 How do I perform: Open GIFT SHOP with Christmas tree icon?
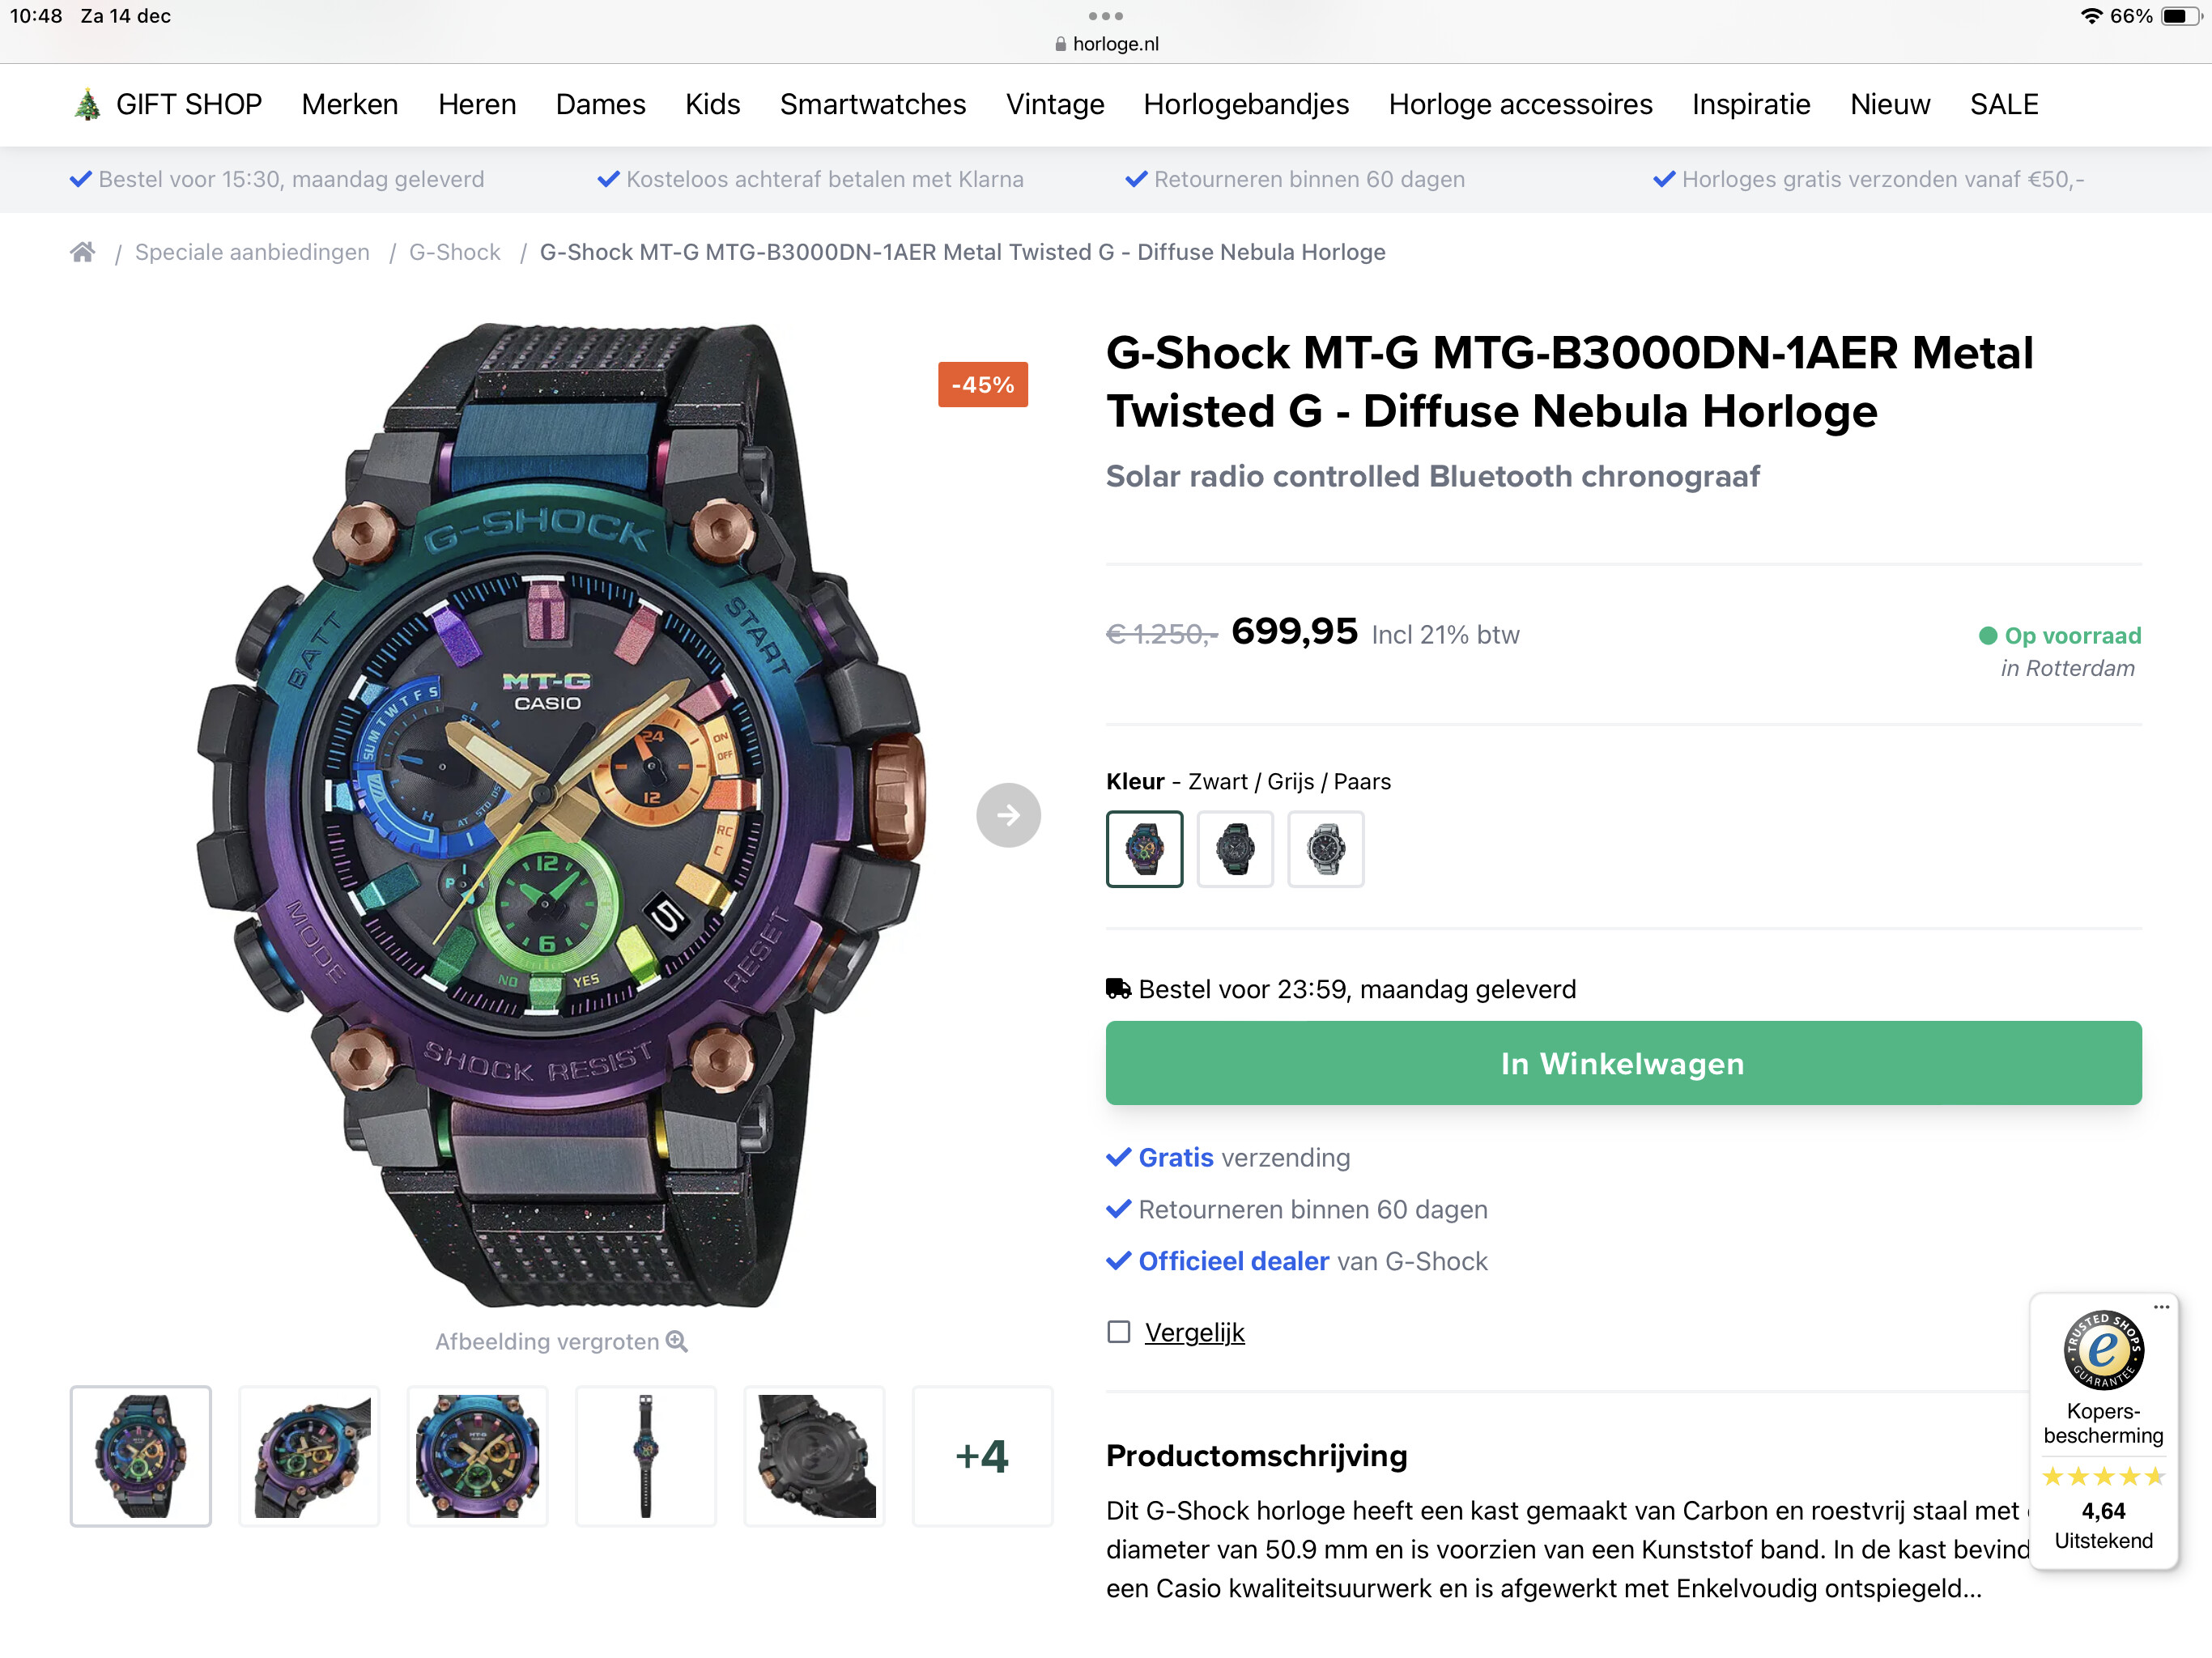pos(168,104)
